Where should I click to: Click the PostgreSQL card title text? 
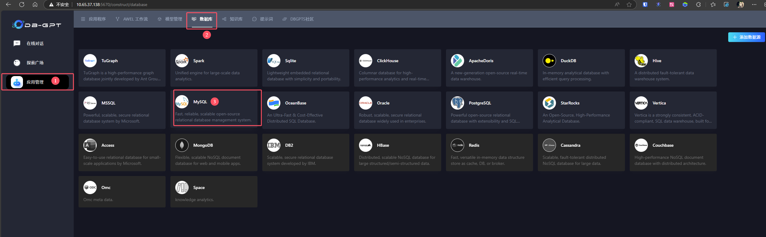480,103
